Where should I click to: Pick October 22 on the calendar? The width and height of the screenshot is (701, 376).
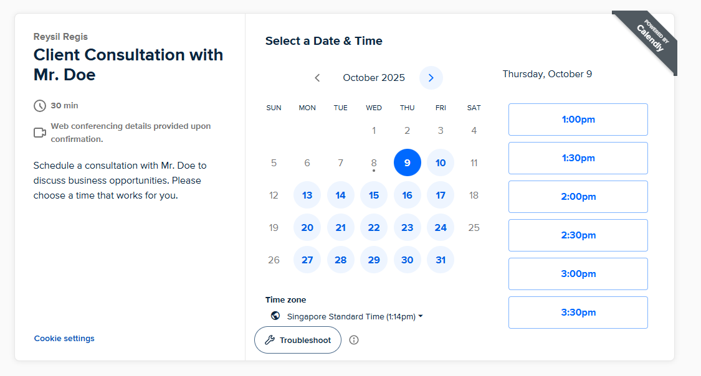coord(374,228)
